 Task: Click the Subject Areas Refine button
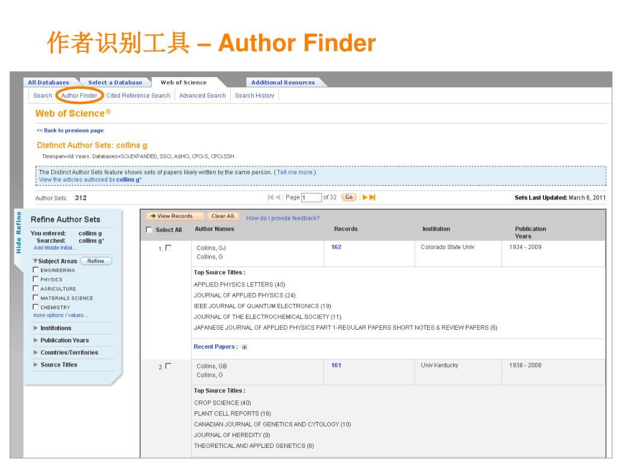coord(96,261)
